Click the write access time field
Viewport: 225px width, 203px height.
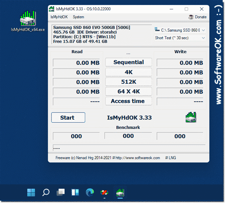click(x=180, y=101)
